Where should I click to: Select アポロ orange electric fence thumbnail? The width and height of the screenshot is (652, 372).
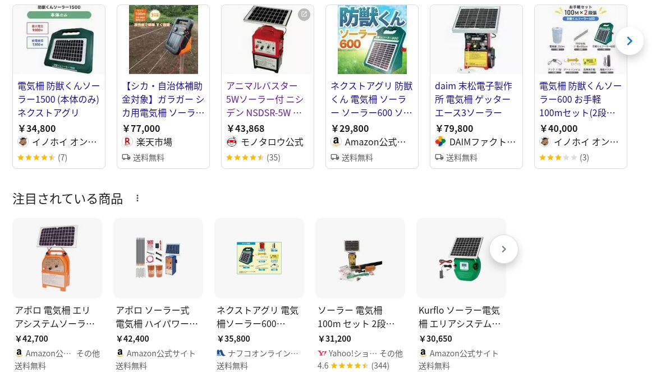coord(57,258)
